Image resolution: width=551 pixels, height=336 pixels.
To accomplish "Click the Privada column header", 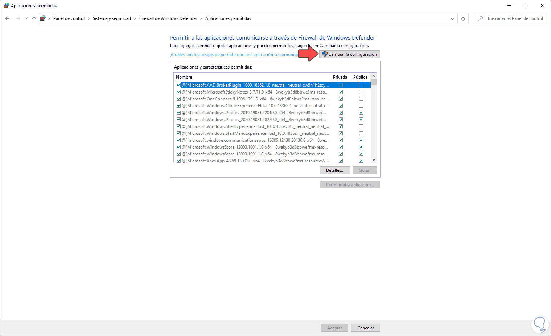I will [x=340, y=77].
